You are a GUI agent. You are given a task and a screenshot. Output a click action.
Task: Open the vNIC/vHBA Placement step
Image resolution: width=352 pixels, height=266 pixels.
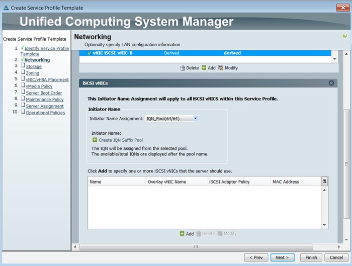(47, 79)
